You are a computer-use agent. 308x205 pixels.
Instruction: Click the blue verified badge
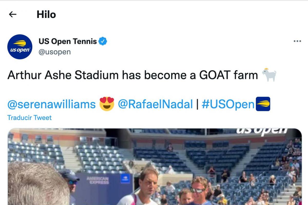click(x=103, y=41)
